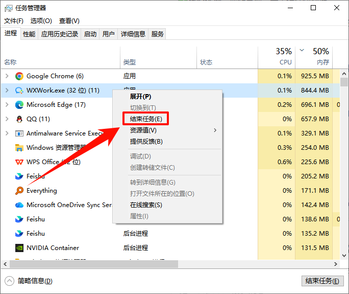Click the sort arrow above memory column
This screenshot has height=294, width=349.
click(302, 50)
